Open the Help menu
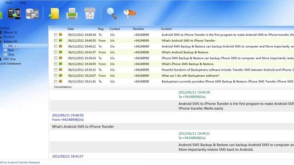 tap(23, 3)
